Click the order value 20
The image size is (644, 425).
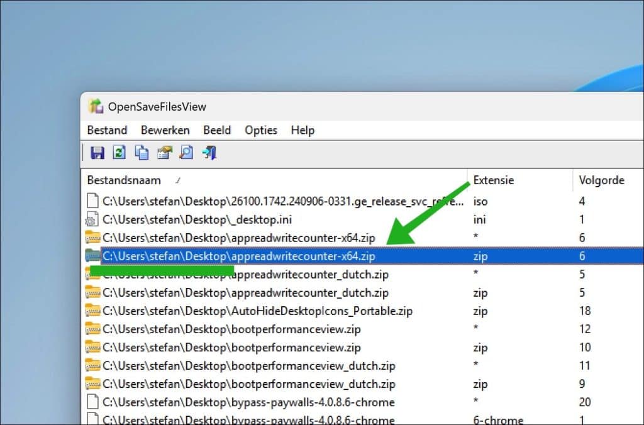[x=585, y=402]
